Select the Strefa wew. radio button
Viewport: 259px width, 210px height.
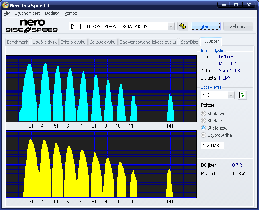[203, 113]
